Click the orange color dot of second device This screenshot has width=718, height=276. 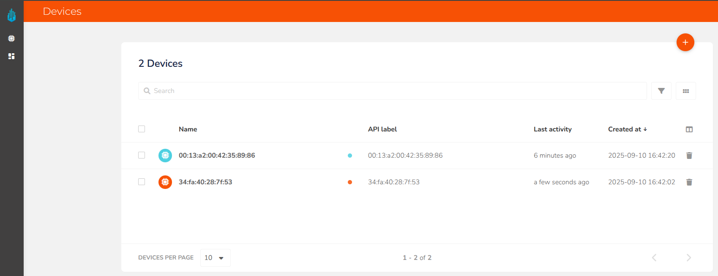click(x=350, y=182)
